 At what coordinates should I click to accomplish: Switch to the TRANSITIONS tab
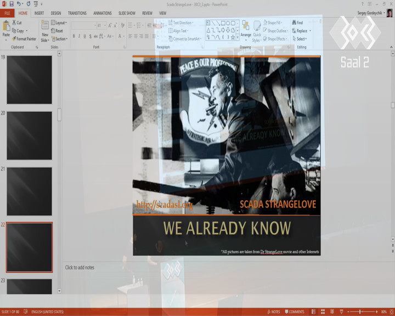tap(77, 13)
